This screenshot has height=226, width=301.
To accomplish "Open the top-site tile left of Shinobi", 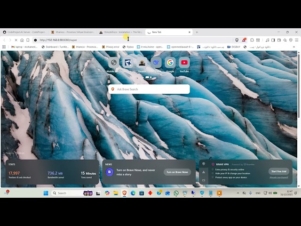I will (x=127, y=63).
